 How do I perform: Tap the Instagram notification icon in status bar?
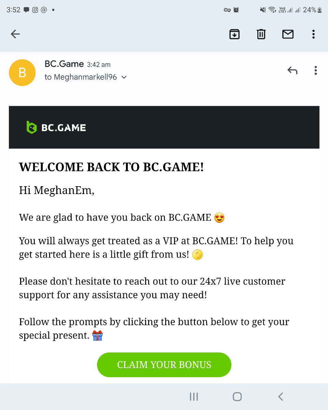coord(35,10)
